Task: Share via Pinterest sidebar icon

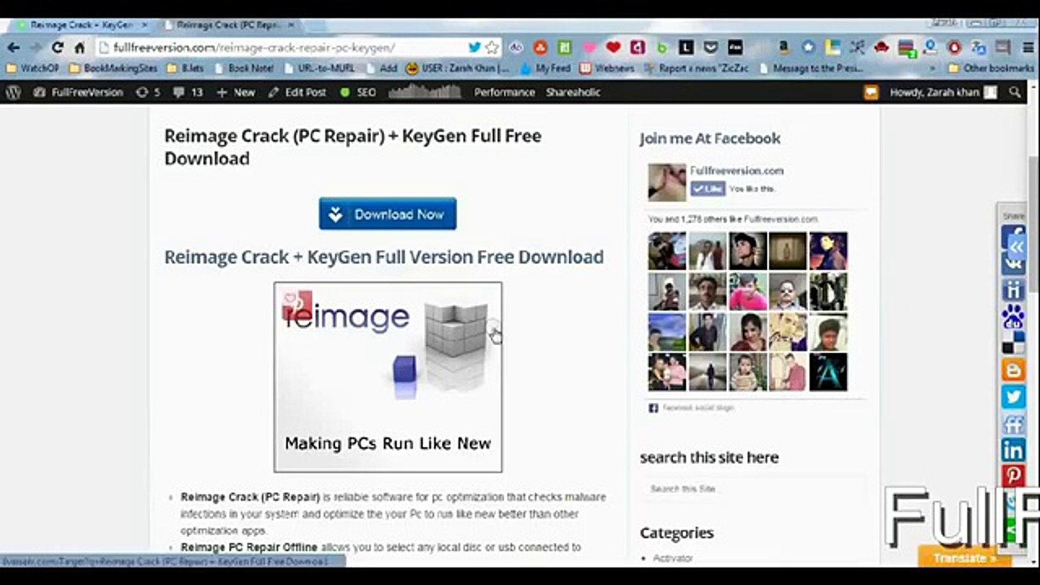Action: (x=1013, y=476)
